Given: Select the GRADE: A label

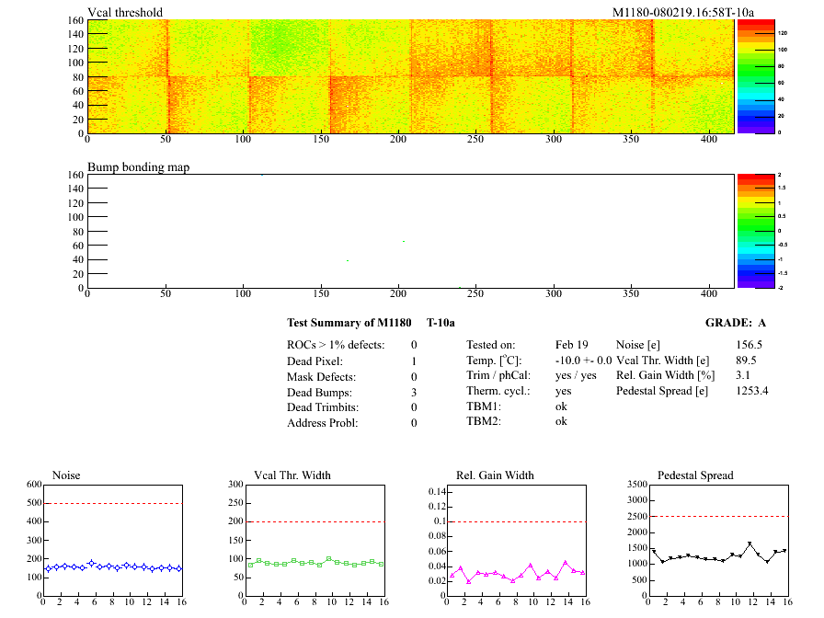Looking at the screenshot, I should [x=735, y=323].
